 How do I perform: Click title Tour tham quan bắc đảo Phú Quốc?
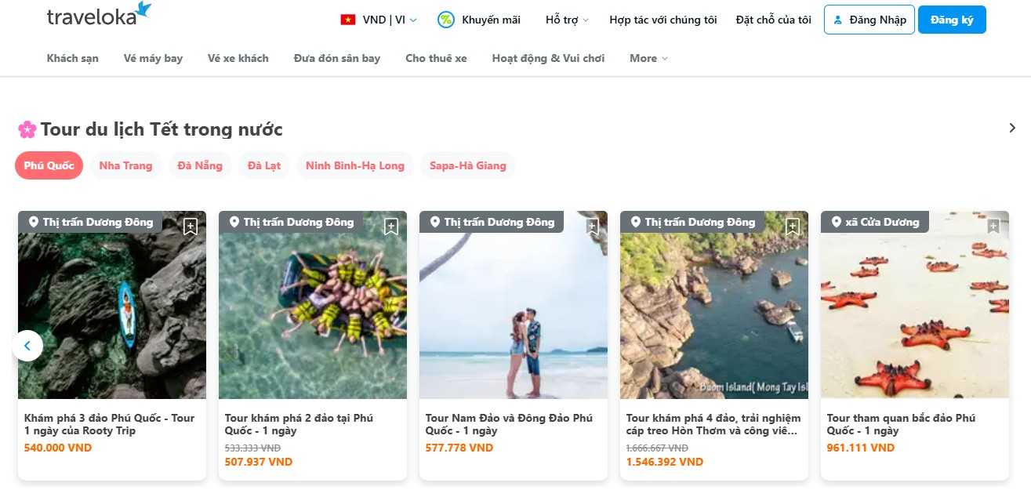click(x=902, y=424)
